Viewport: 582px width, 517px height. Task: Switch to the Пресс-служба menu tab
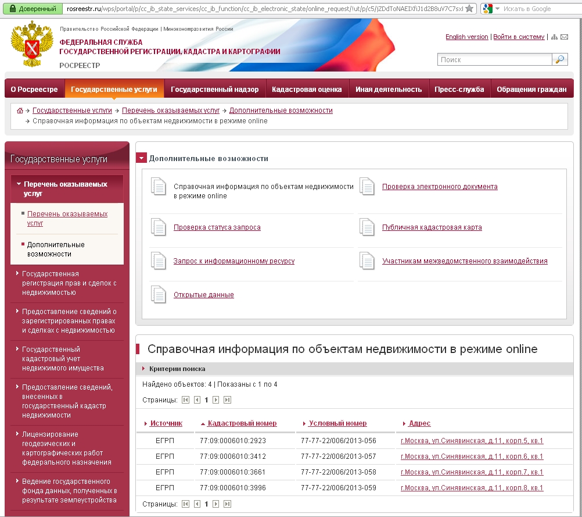[459, 89]
